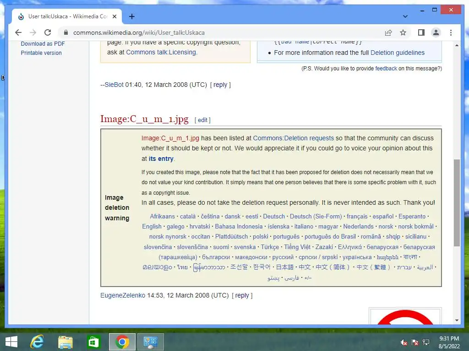Launch Internet Explorer from taskbar
469x351 pixels.
(37, 342)
